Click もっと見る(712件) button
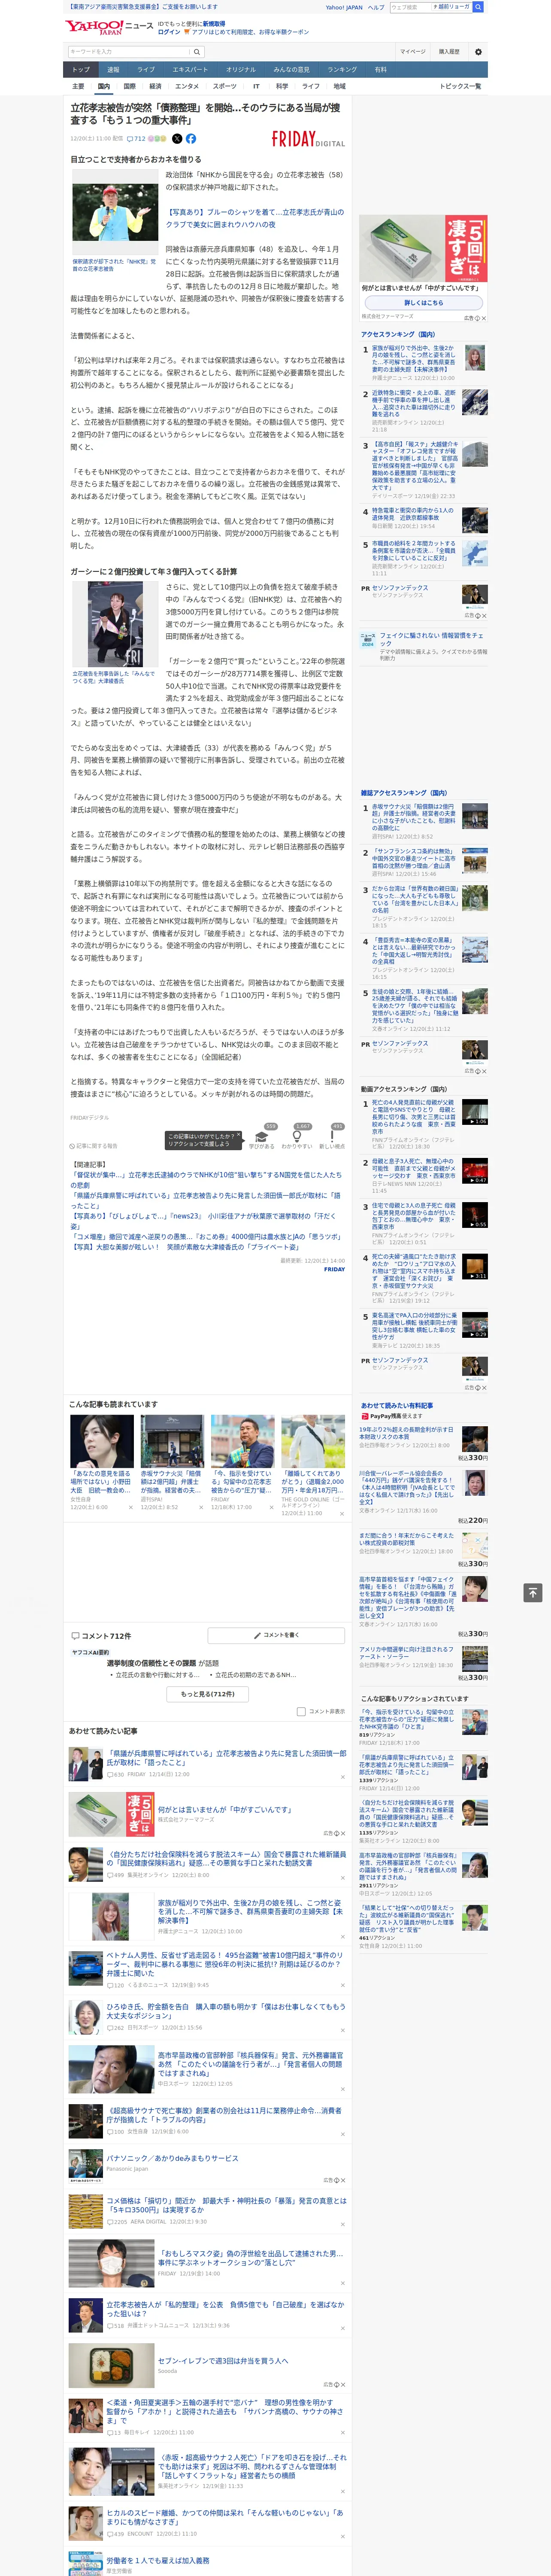 click(x=208, y=1694)
